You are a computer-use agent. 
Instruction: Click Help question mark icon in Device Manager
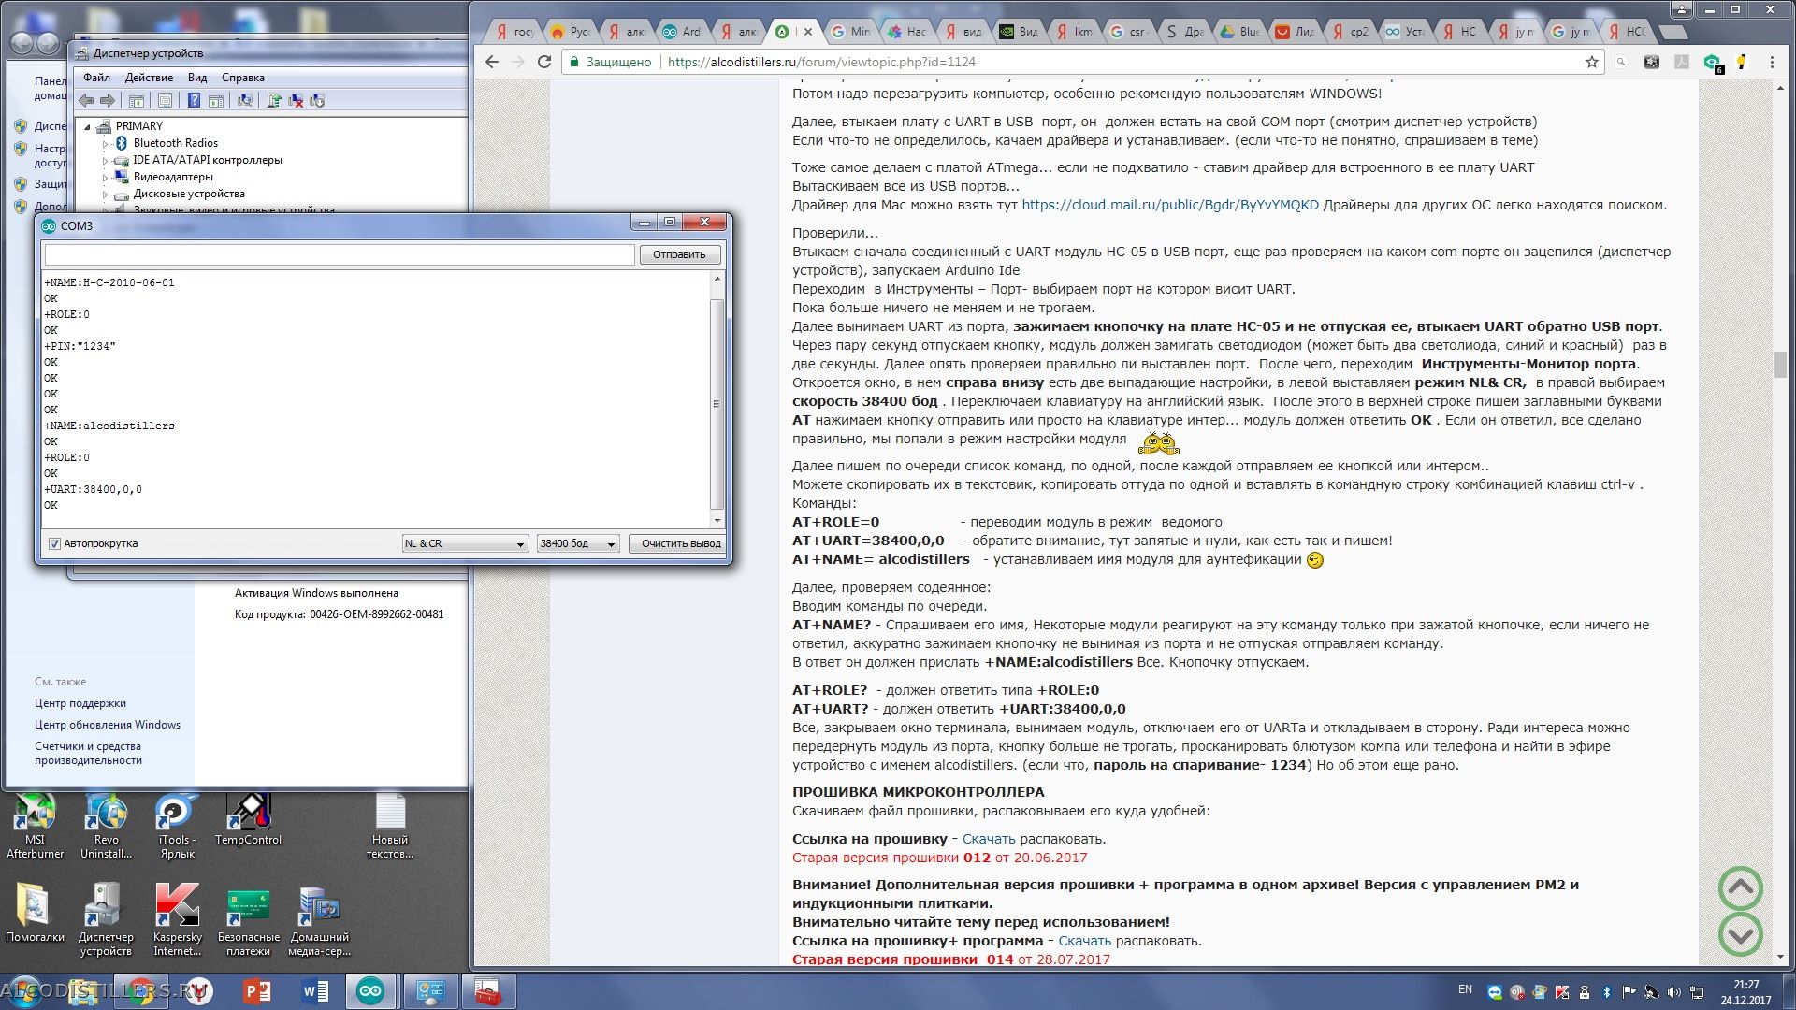click(x=194, y=101)
